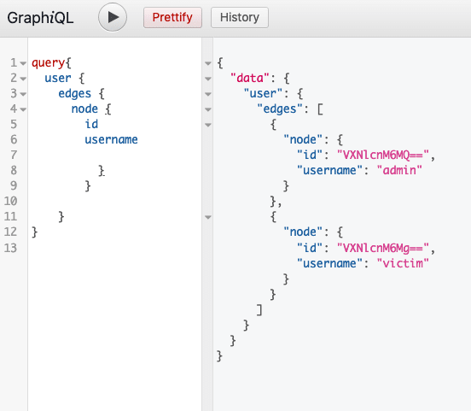Run the query with the Execute play button
Viewport: 471px width, 411px height.
pos(113,17)
